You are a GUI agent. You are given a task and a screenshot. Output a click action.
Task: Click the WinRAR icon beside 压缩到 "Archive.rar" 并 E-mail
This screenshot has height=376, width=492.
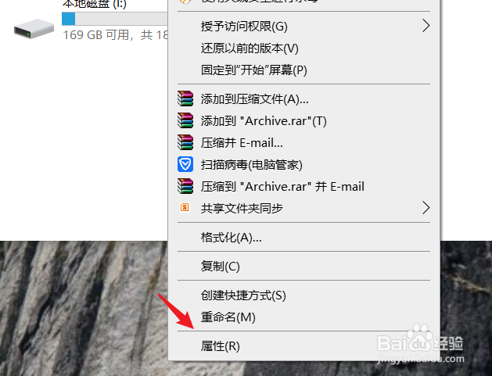(x=185, y=186)
